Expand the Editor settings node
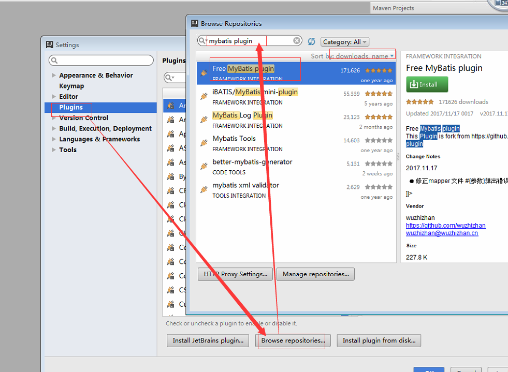The width and height of the screenshot is (508, 372). tap(54, 96)
